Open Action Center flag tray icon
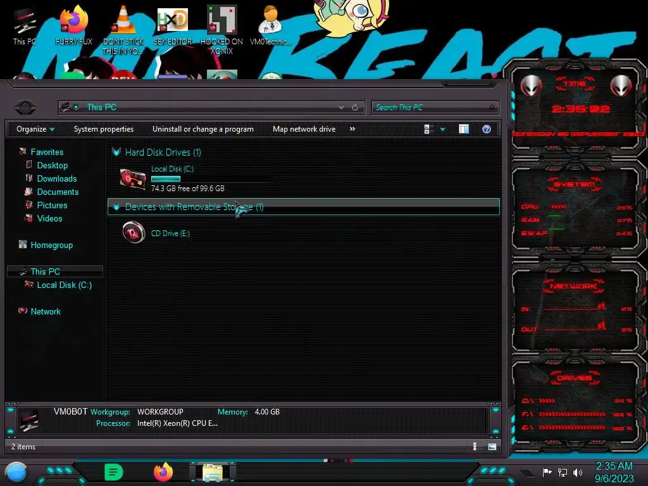This screenshot has height=486, width=648. (x=547, y=472)
